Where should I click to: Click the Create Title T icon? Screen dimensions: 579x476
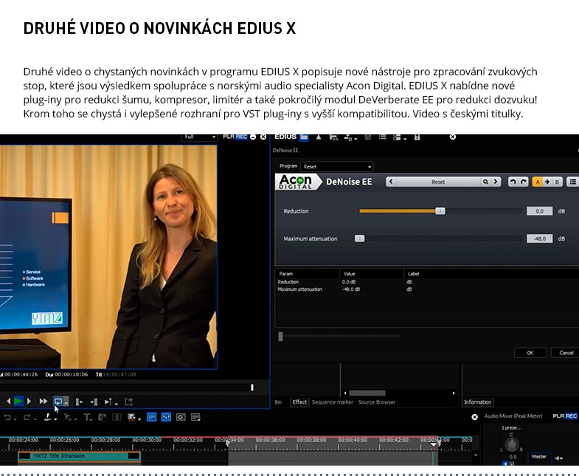(x=86, y=417)
